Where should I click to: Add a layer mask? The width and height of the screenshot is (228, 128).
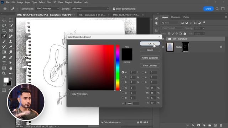click(199, 125)
